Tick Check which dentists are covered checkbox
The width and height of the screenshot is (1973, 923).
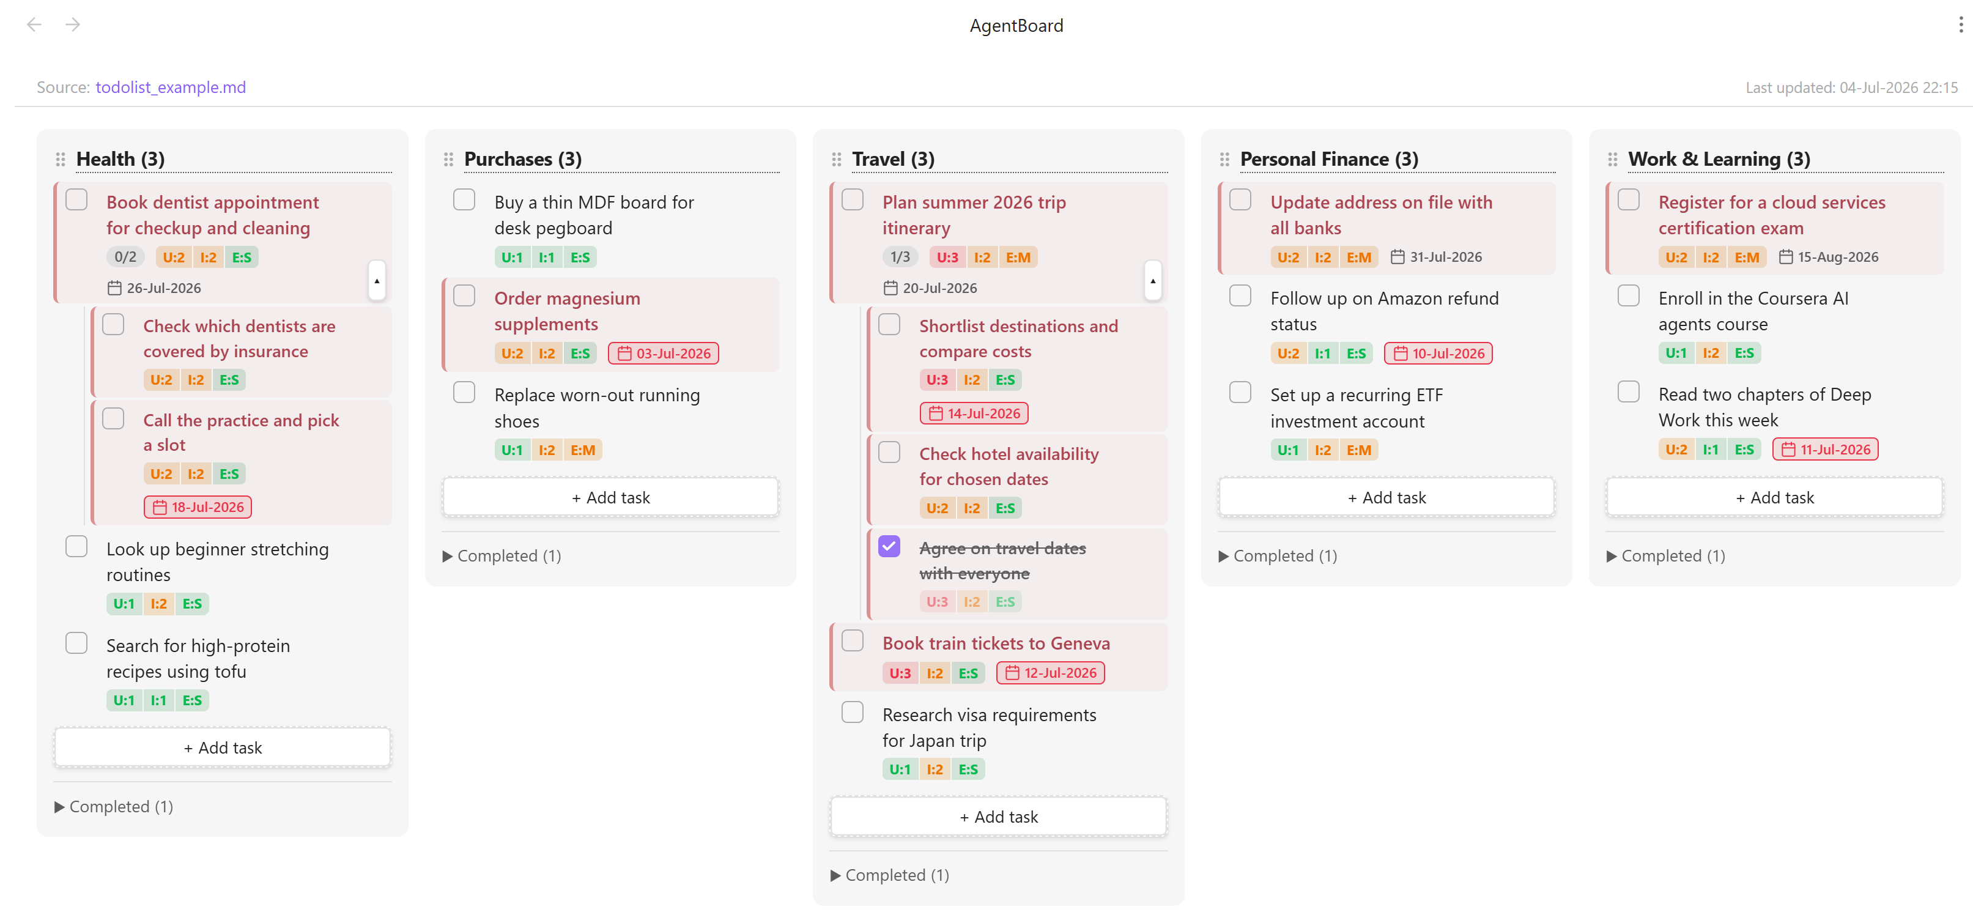[x=113, y=324]
